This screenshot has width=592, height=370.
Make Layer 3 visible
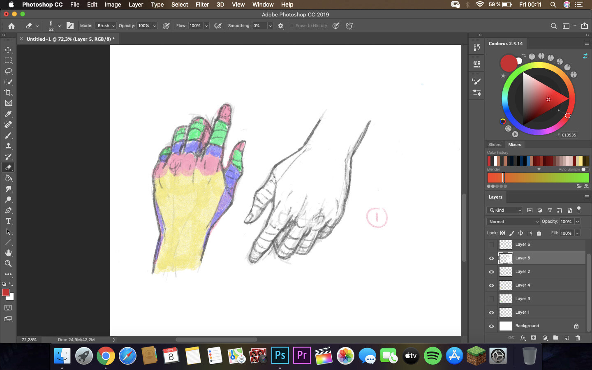(x=491, y=298)
